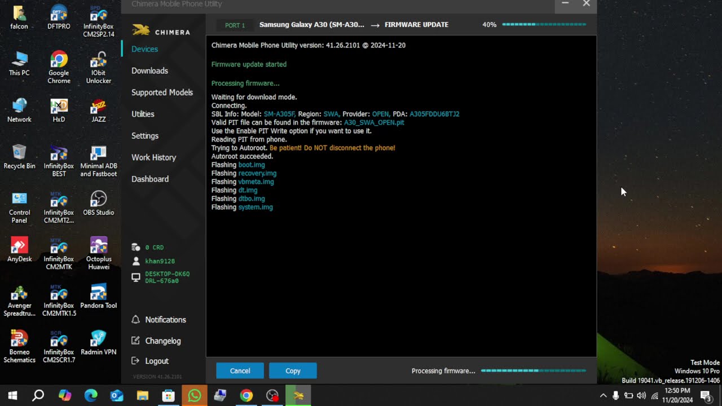722x406 pixels.
Task: Select Utilities in the sidebar
Action: pyautogui.click(x=143, y=114)
